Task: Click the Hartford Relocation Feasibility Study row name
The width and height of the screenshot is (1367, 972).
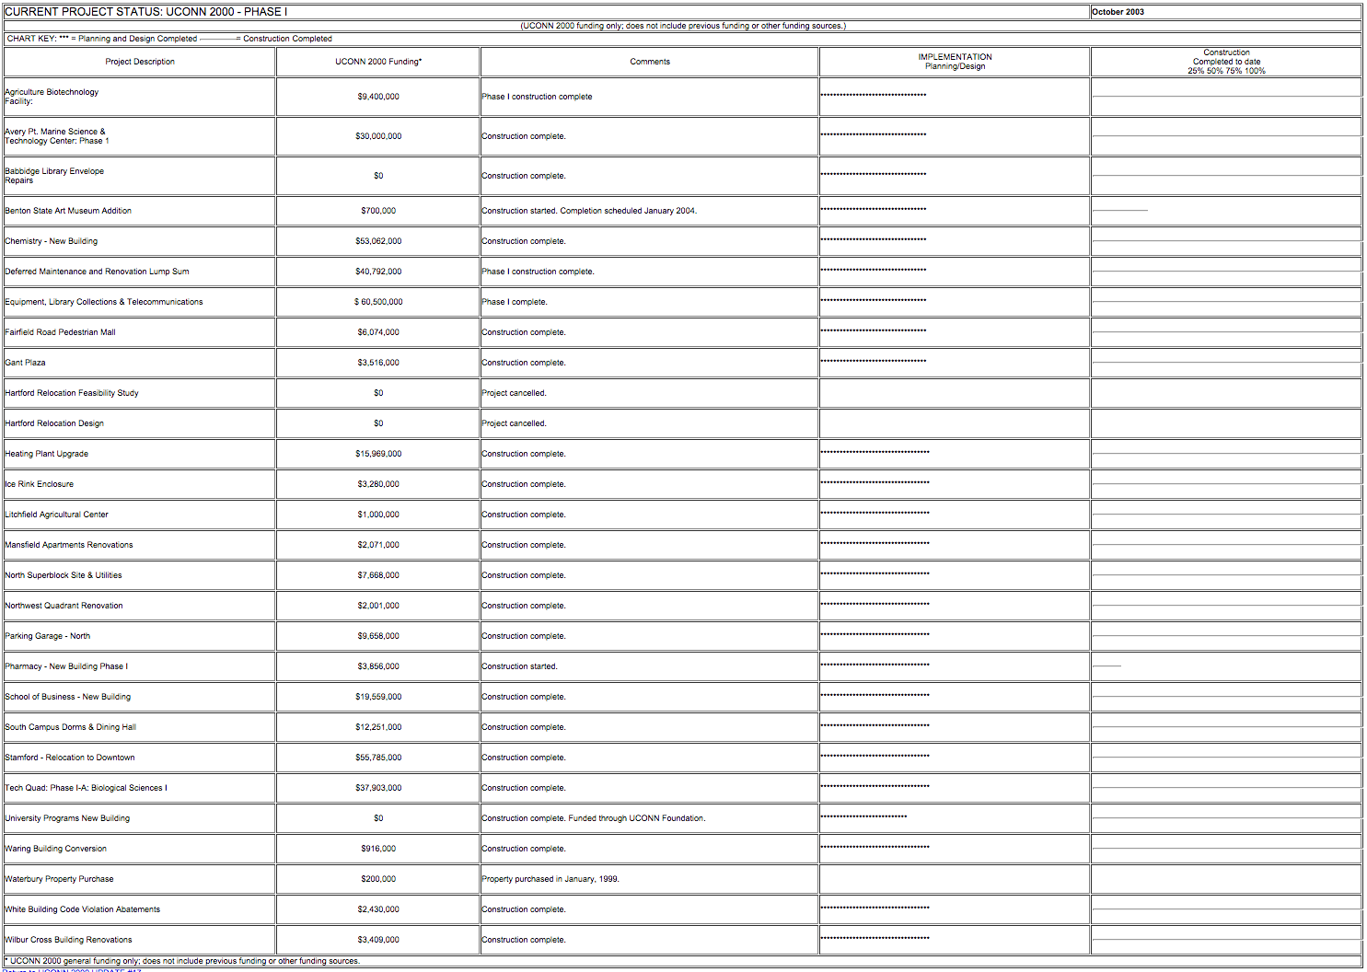Action: tap(72, 393)
